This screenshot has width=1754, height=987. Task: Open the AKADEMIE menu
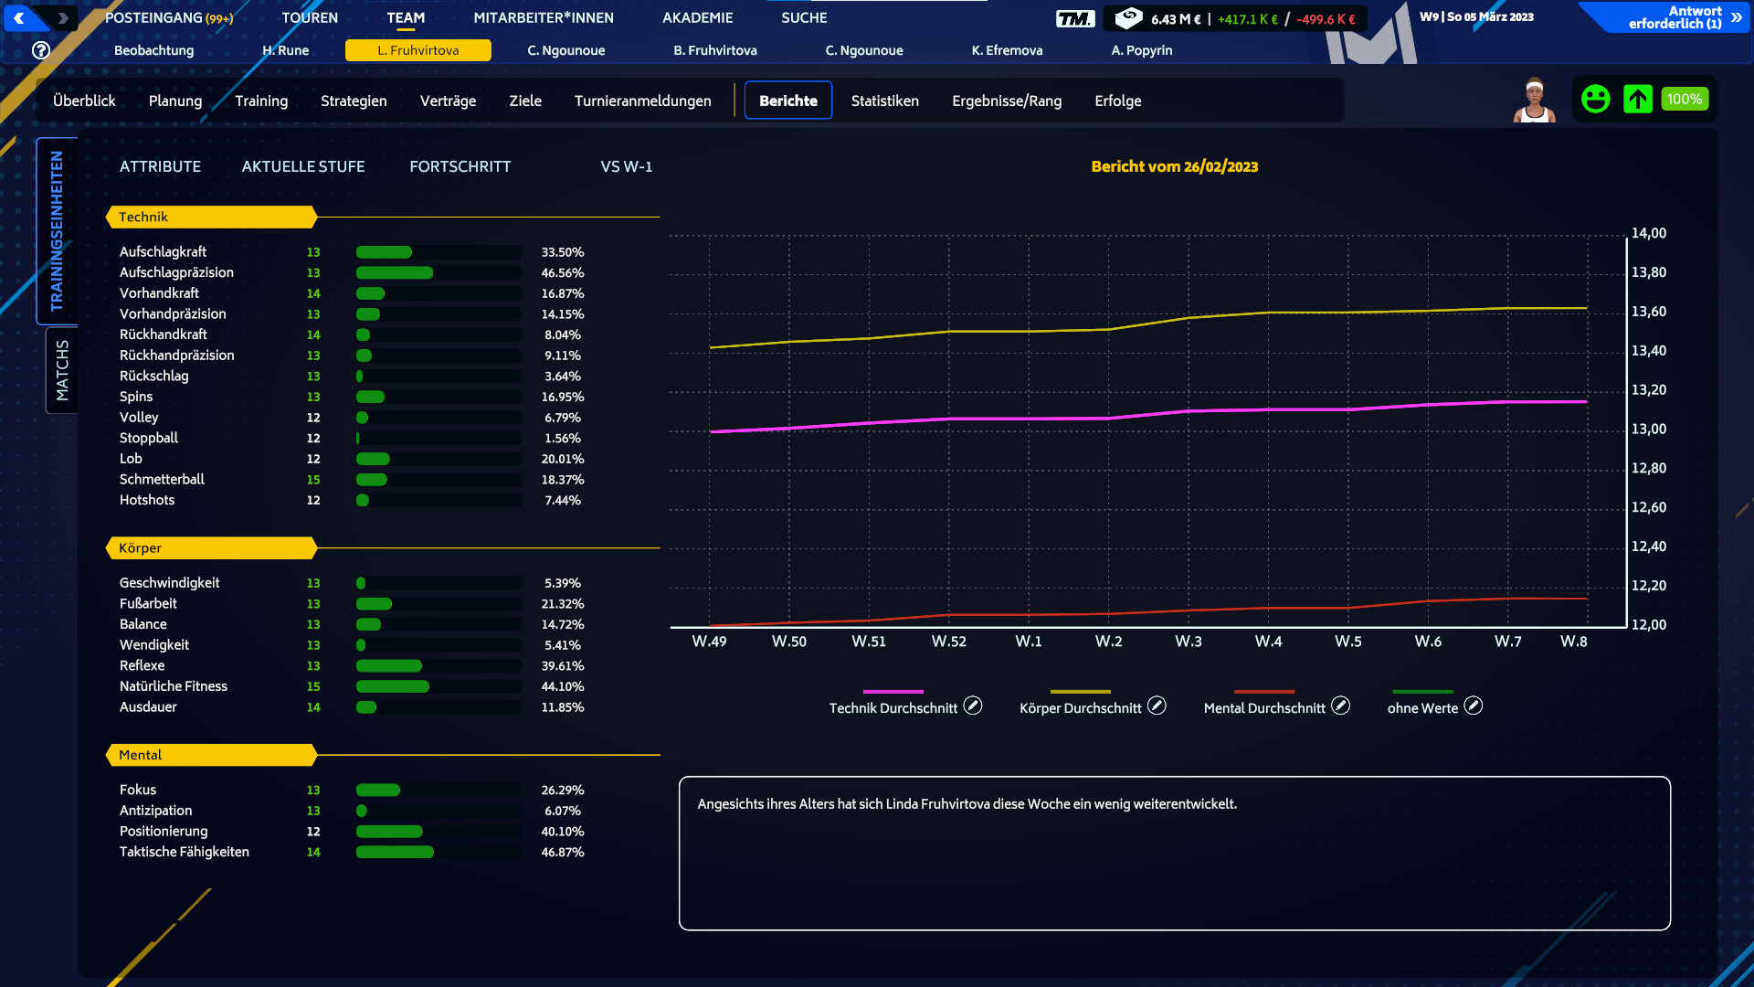coord(697,17)
